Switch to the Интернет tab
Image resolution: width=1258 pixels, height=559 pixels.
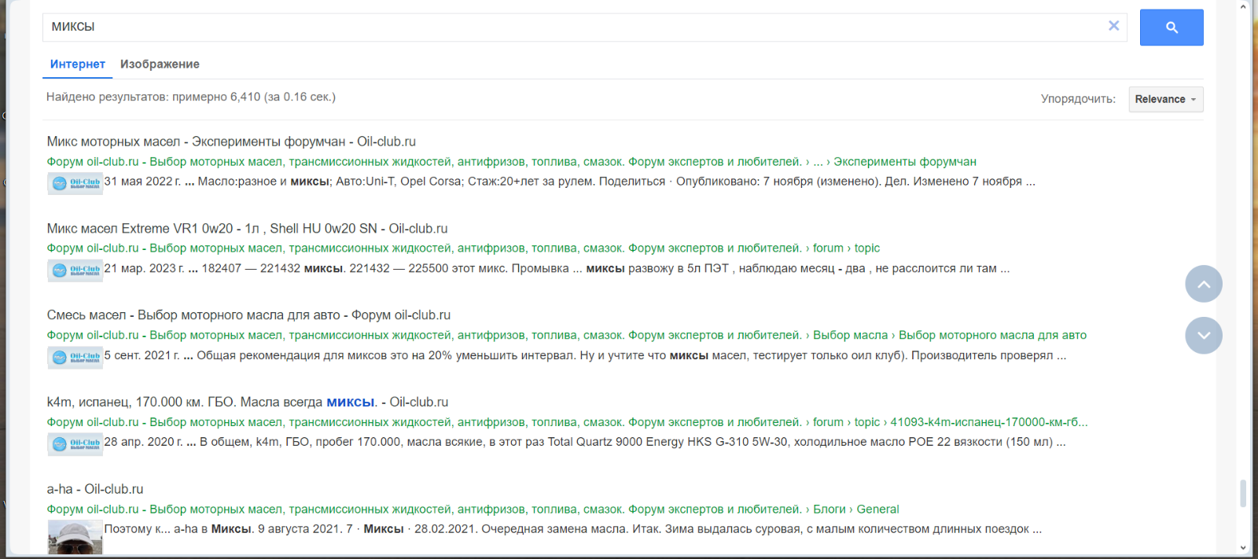(x=77, y=64)
